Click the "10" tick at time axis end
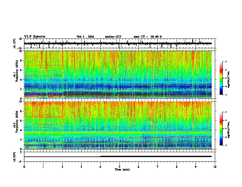The height and width of the screenshot is (187, 242). (x=215, y=167)
